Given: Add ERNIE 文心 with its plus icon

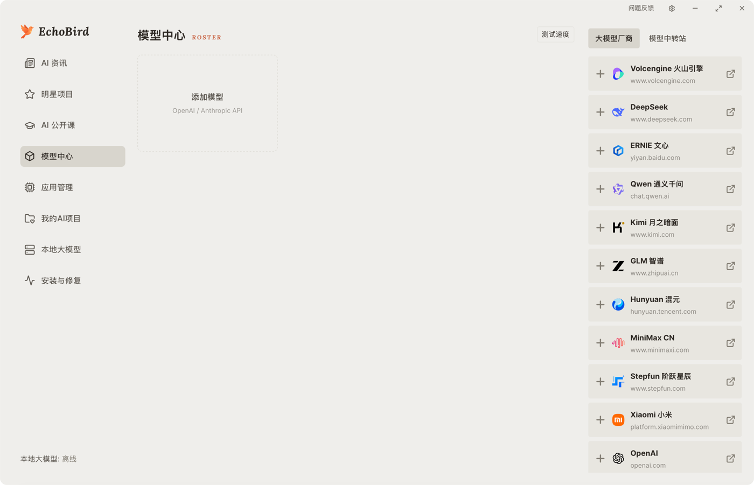Looking at the screenshot, I should pyautogui.click(x=601, y=151).
